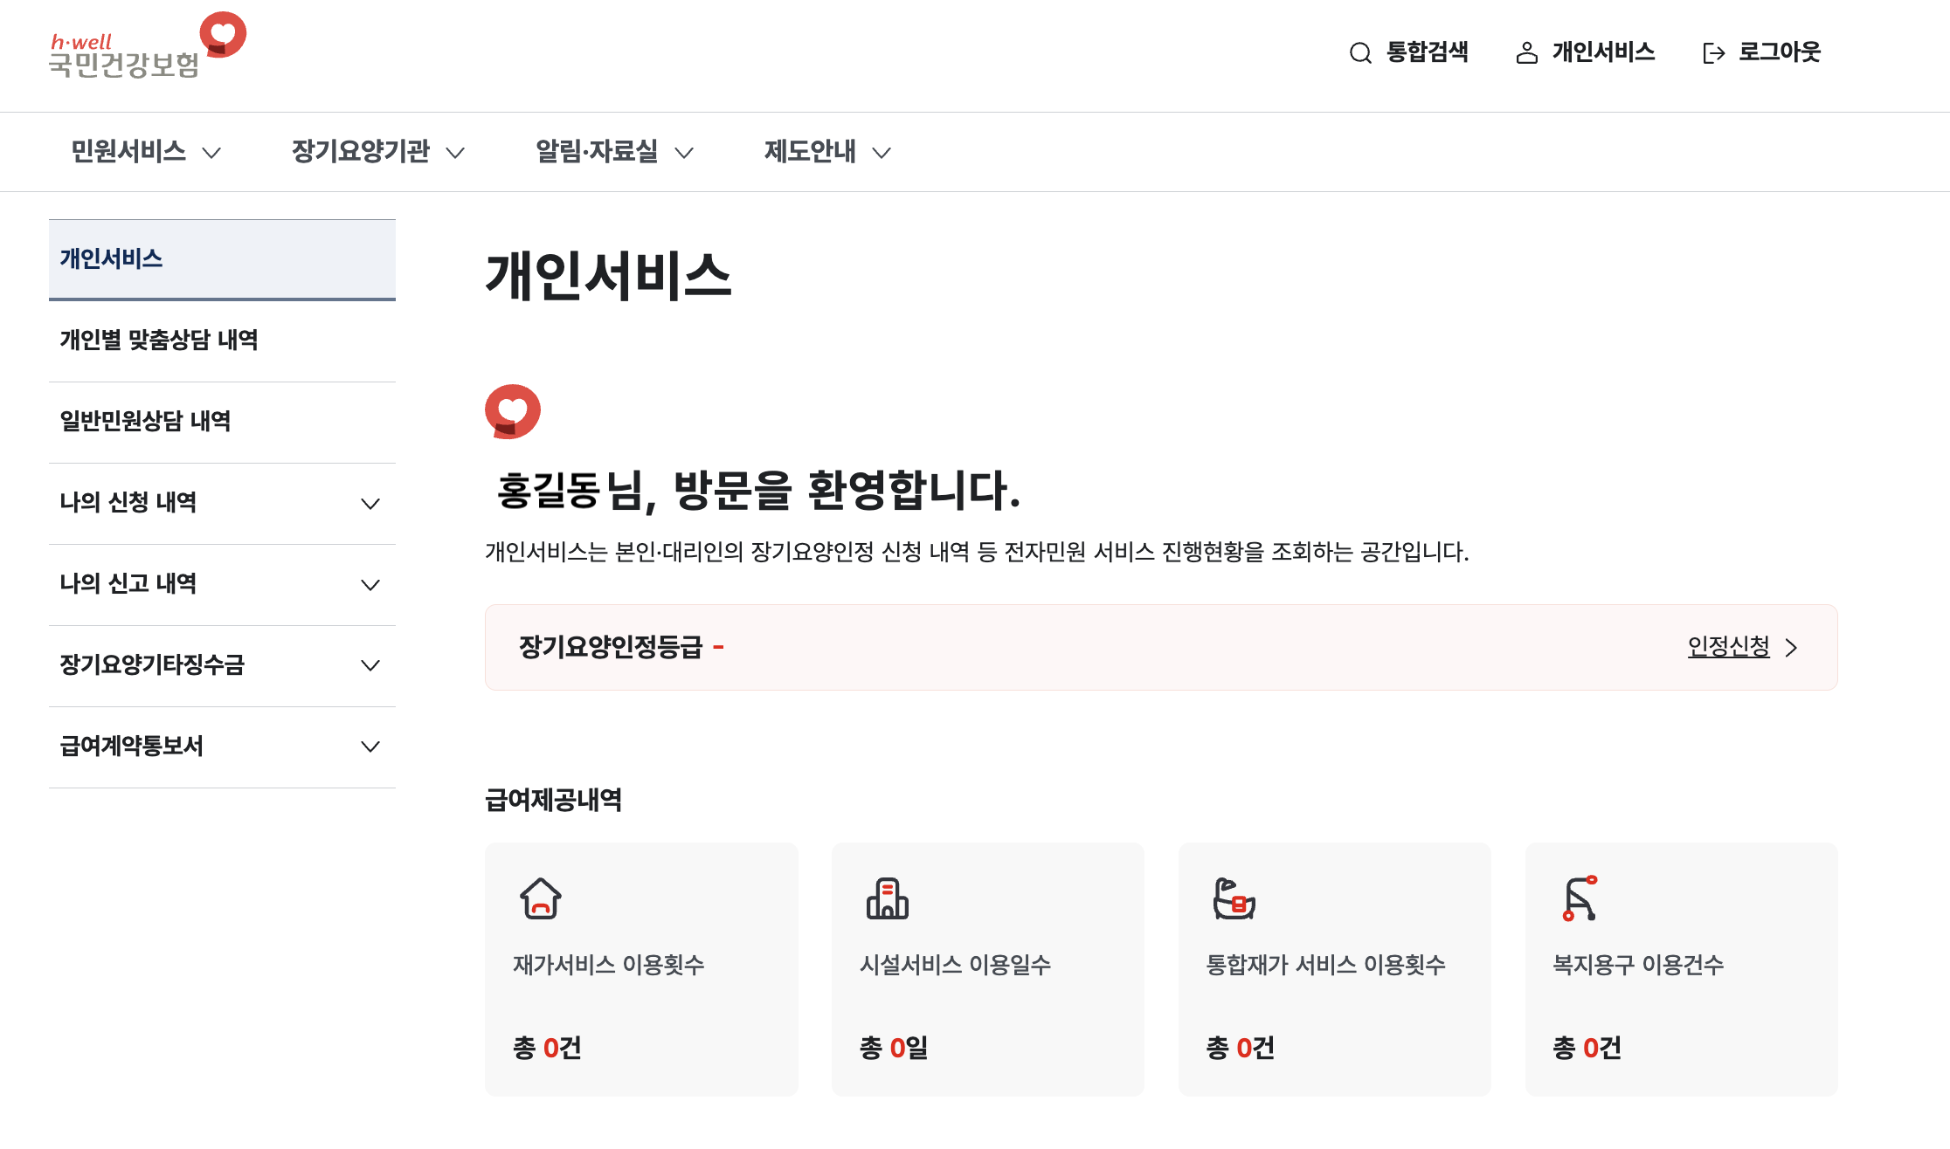Click the walker icon for 복지용구
Image resolution: width=1950 pixels, height=1149 pixels.
[1580, 898]
